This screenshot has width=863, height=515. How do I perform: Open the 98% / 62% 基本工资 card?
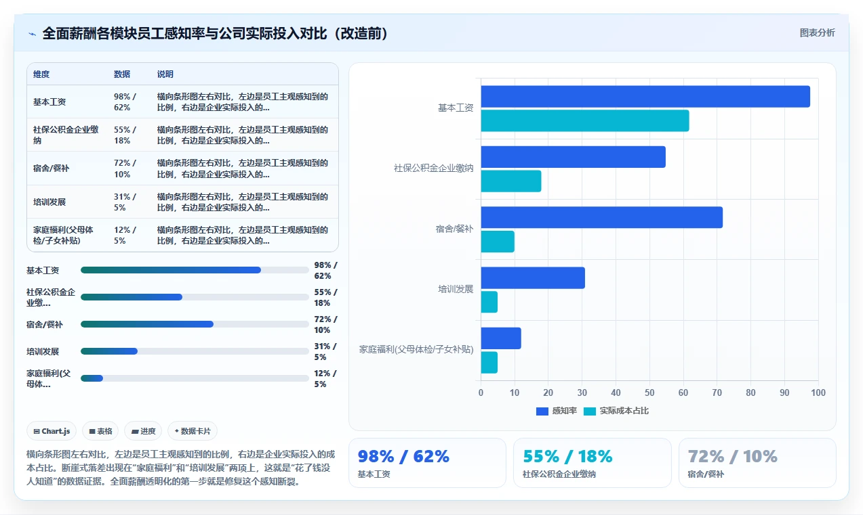point(427,463)
